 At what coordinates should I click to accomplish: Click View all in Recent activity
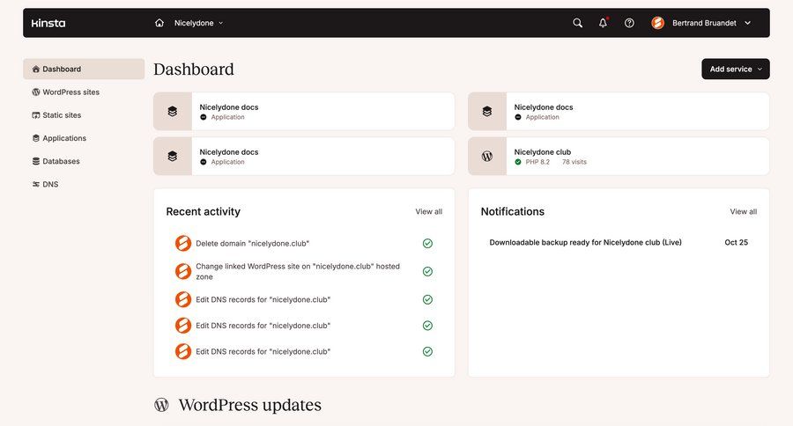(x=428, y=211)
